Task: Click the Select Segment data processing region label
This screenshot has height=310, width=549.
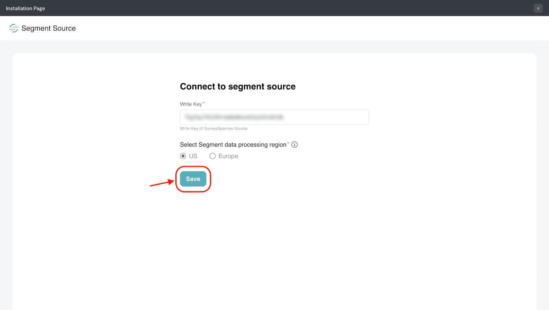Action: coord(233,145)
